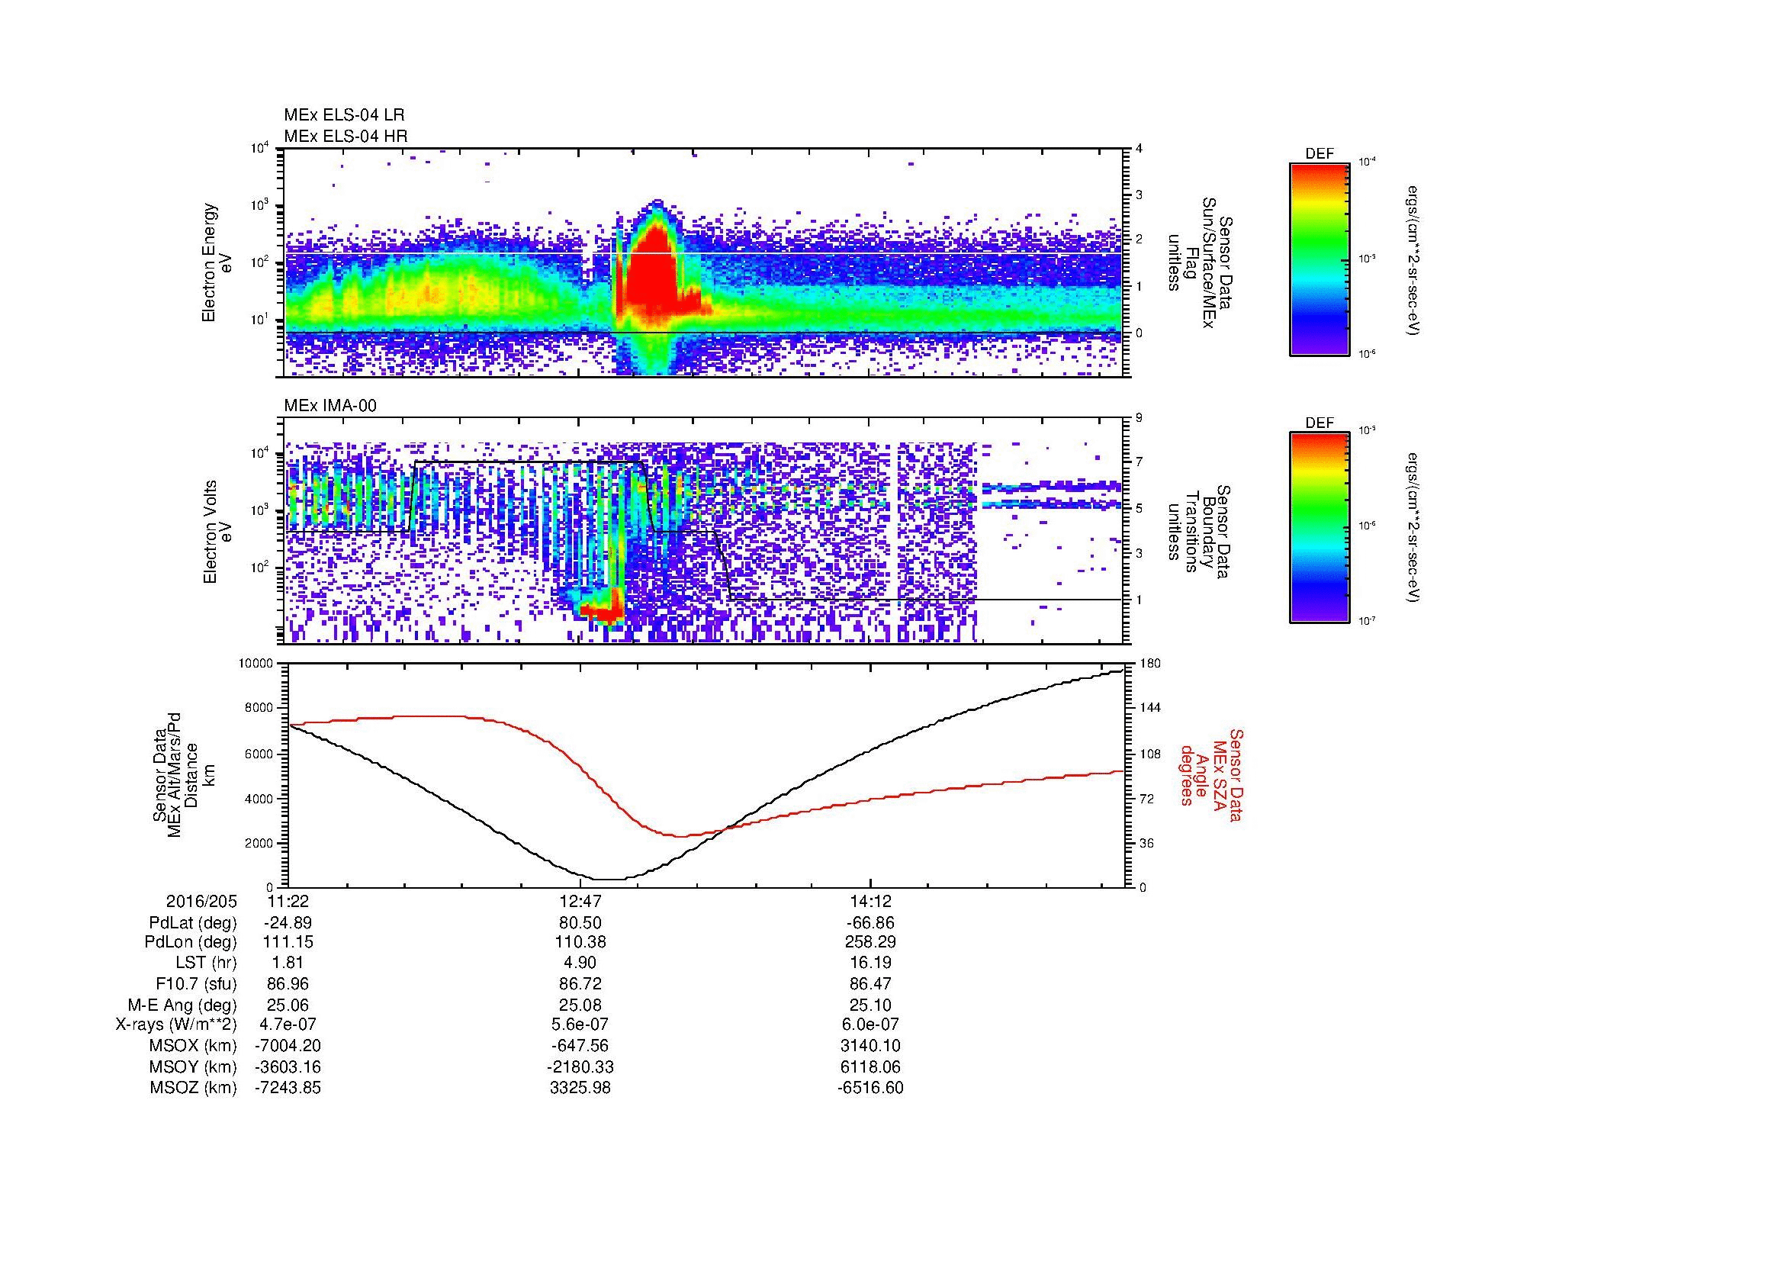The width and height of the screenshot is (1784, 1261).
Task: Click the 'M-E Ang (deg)' row label
Action: pos(182,1005)
